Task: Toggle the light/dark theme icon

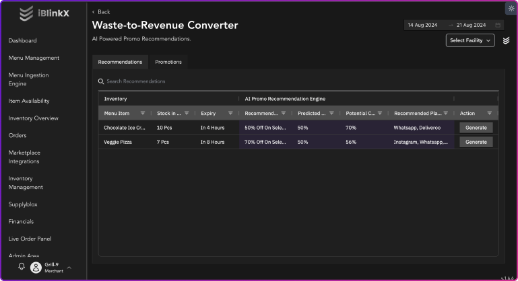Action: point(510,8)
